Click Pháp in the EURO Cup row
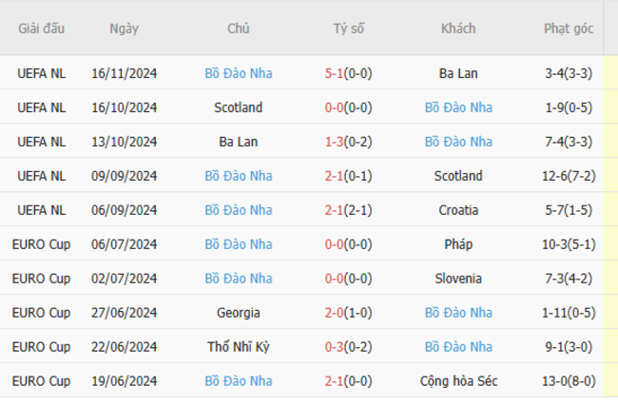 tap(458, 244)
